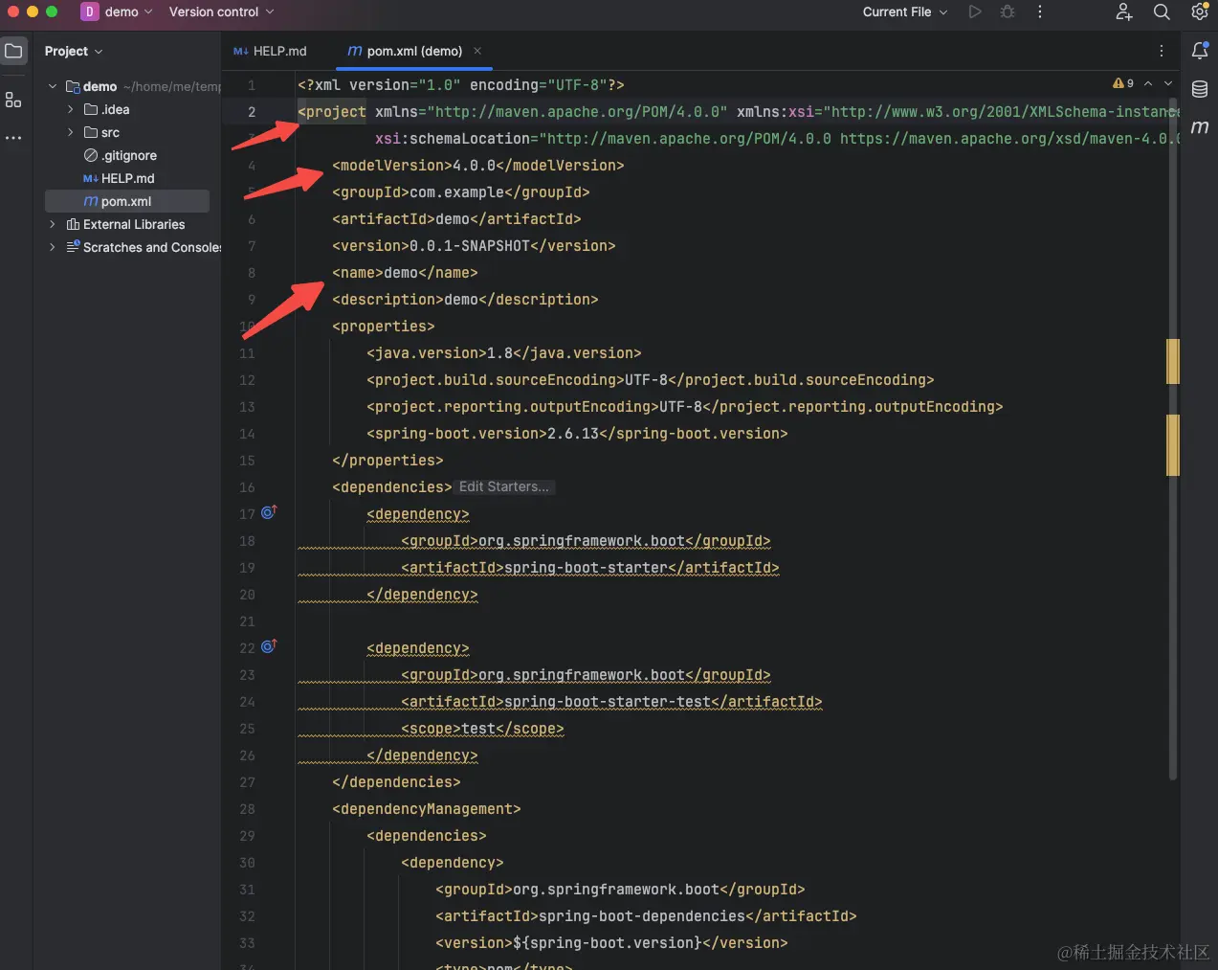Open the toolbar More Actions menu

tap(1040, 11)
